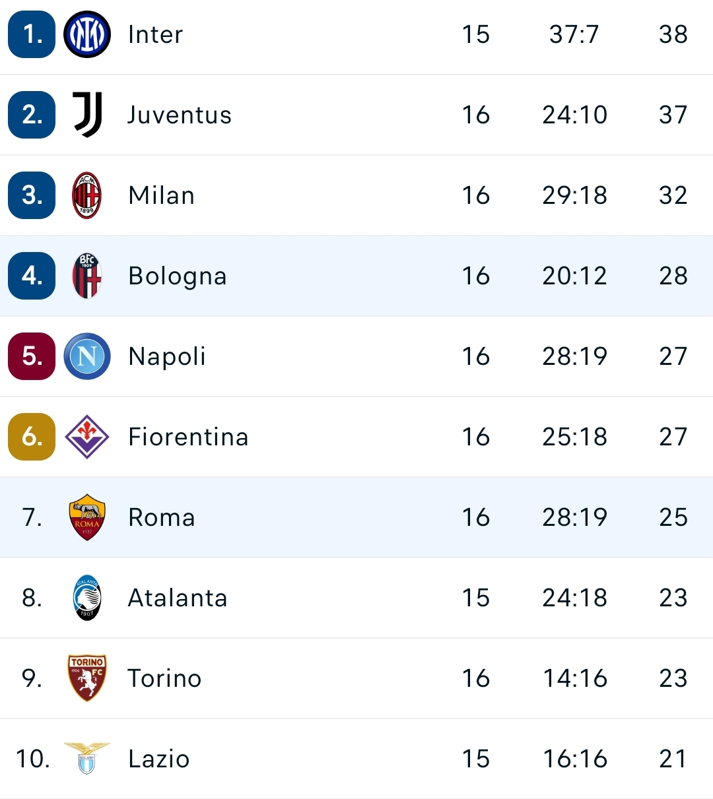Click the Inter club crest
The image size is (713, 799).
[86, 34]
